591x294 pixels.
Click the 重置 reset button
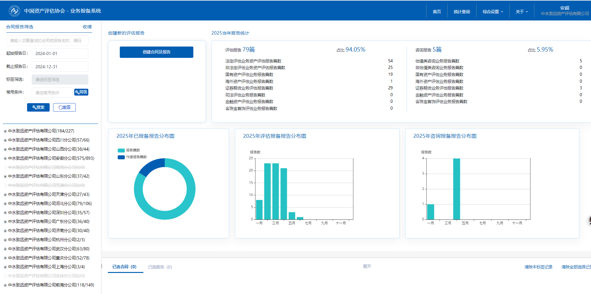(x=64, y=108)
